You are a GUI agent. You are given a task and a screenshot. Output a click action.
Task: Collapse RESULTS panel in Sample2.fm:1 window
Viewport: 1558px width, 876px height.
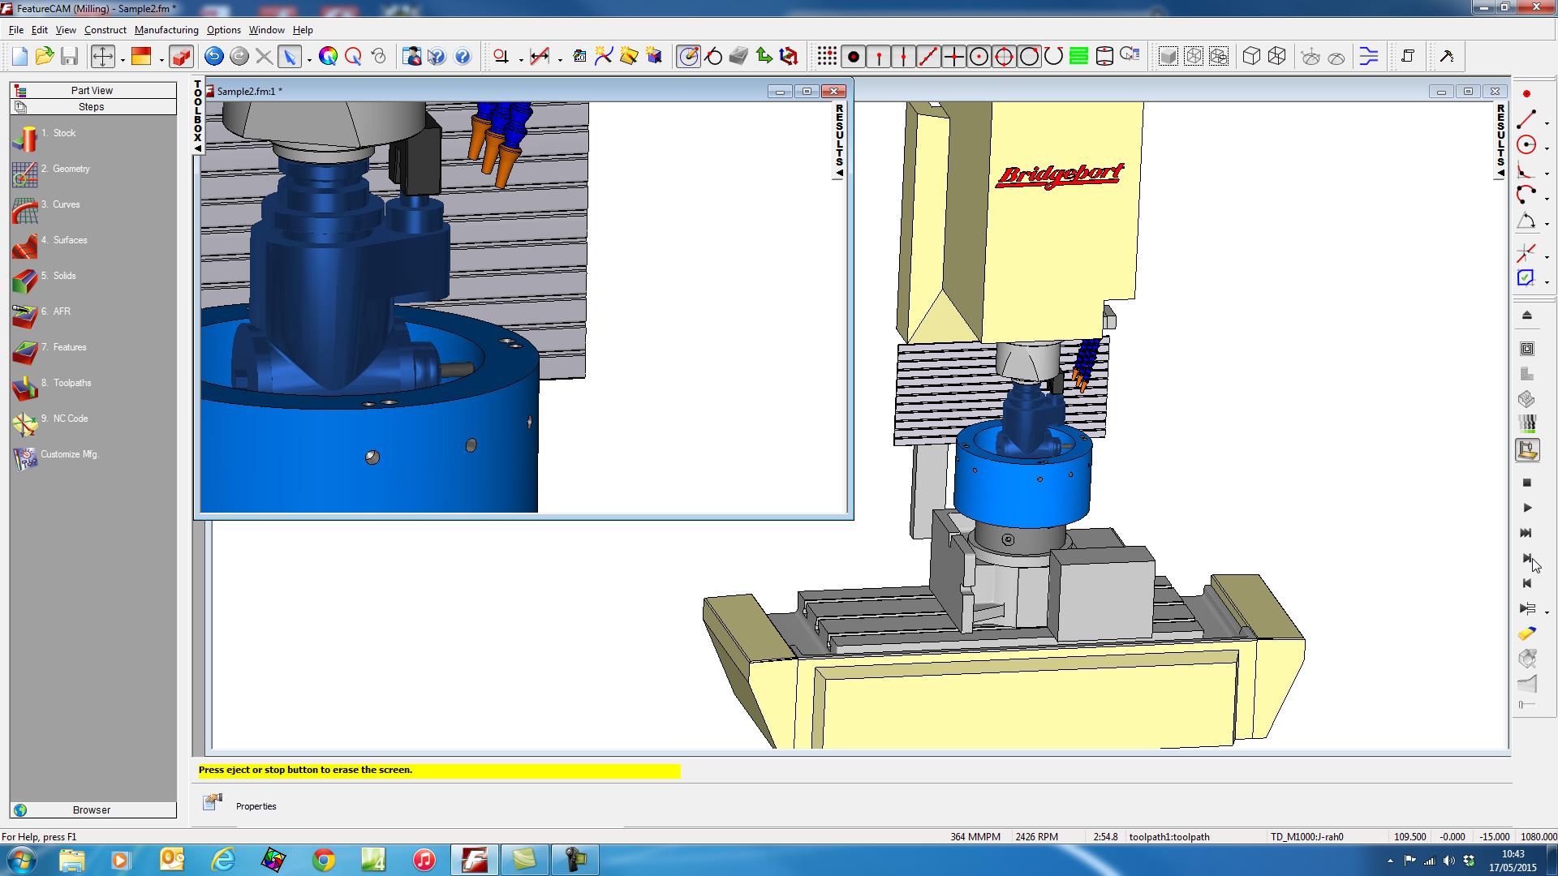tap(839, 140)
